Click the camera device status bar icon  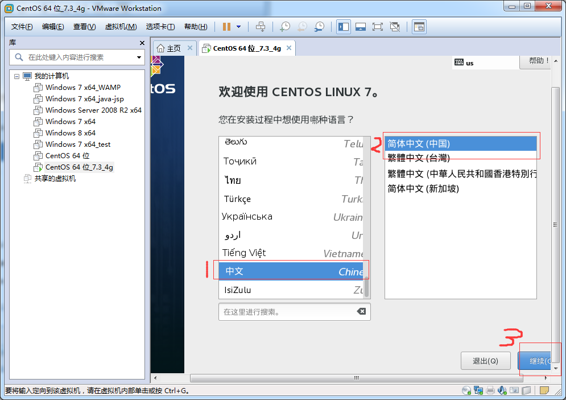point(514,390)
